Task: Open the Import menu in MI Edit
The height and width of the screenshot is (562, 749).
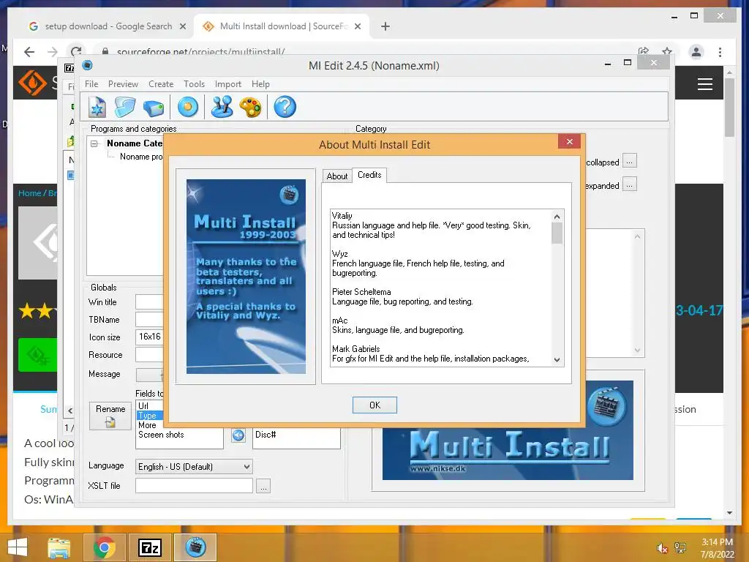Action: click(228, 84)
